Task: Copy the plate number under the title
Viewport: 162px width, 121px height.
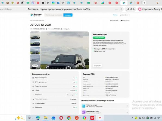Action: (x=61, y=29)
